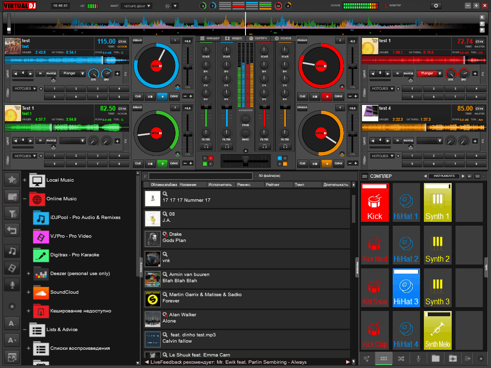Click the deck 1 blue jog wheel
The width and height of the screenshot is (491, 368).
[156, 66]
